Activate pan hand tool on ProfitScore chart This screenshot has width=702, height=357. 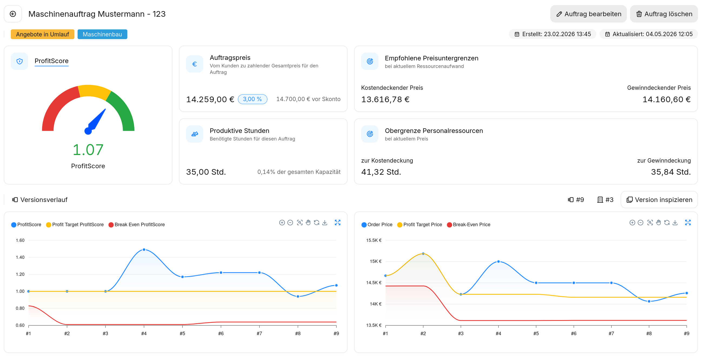308,223
